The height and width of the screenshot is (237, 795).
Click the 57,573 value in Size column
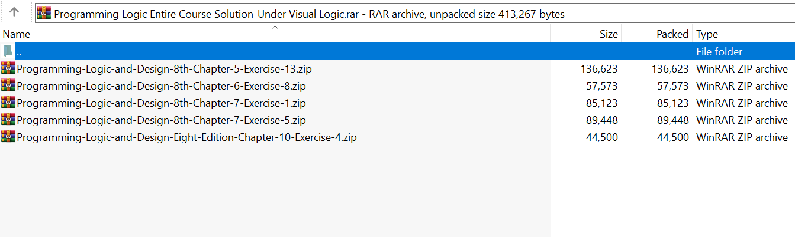click(x=601, y=86)
